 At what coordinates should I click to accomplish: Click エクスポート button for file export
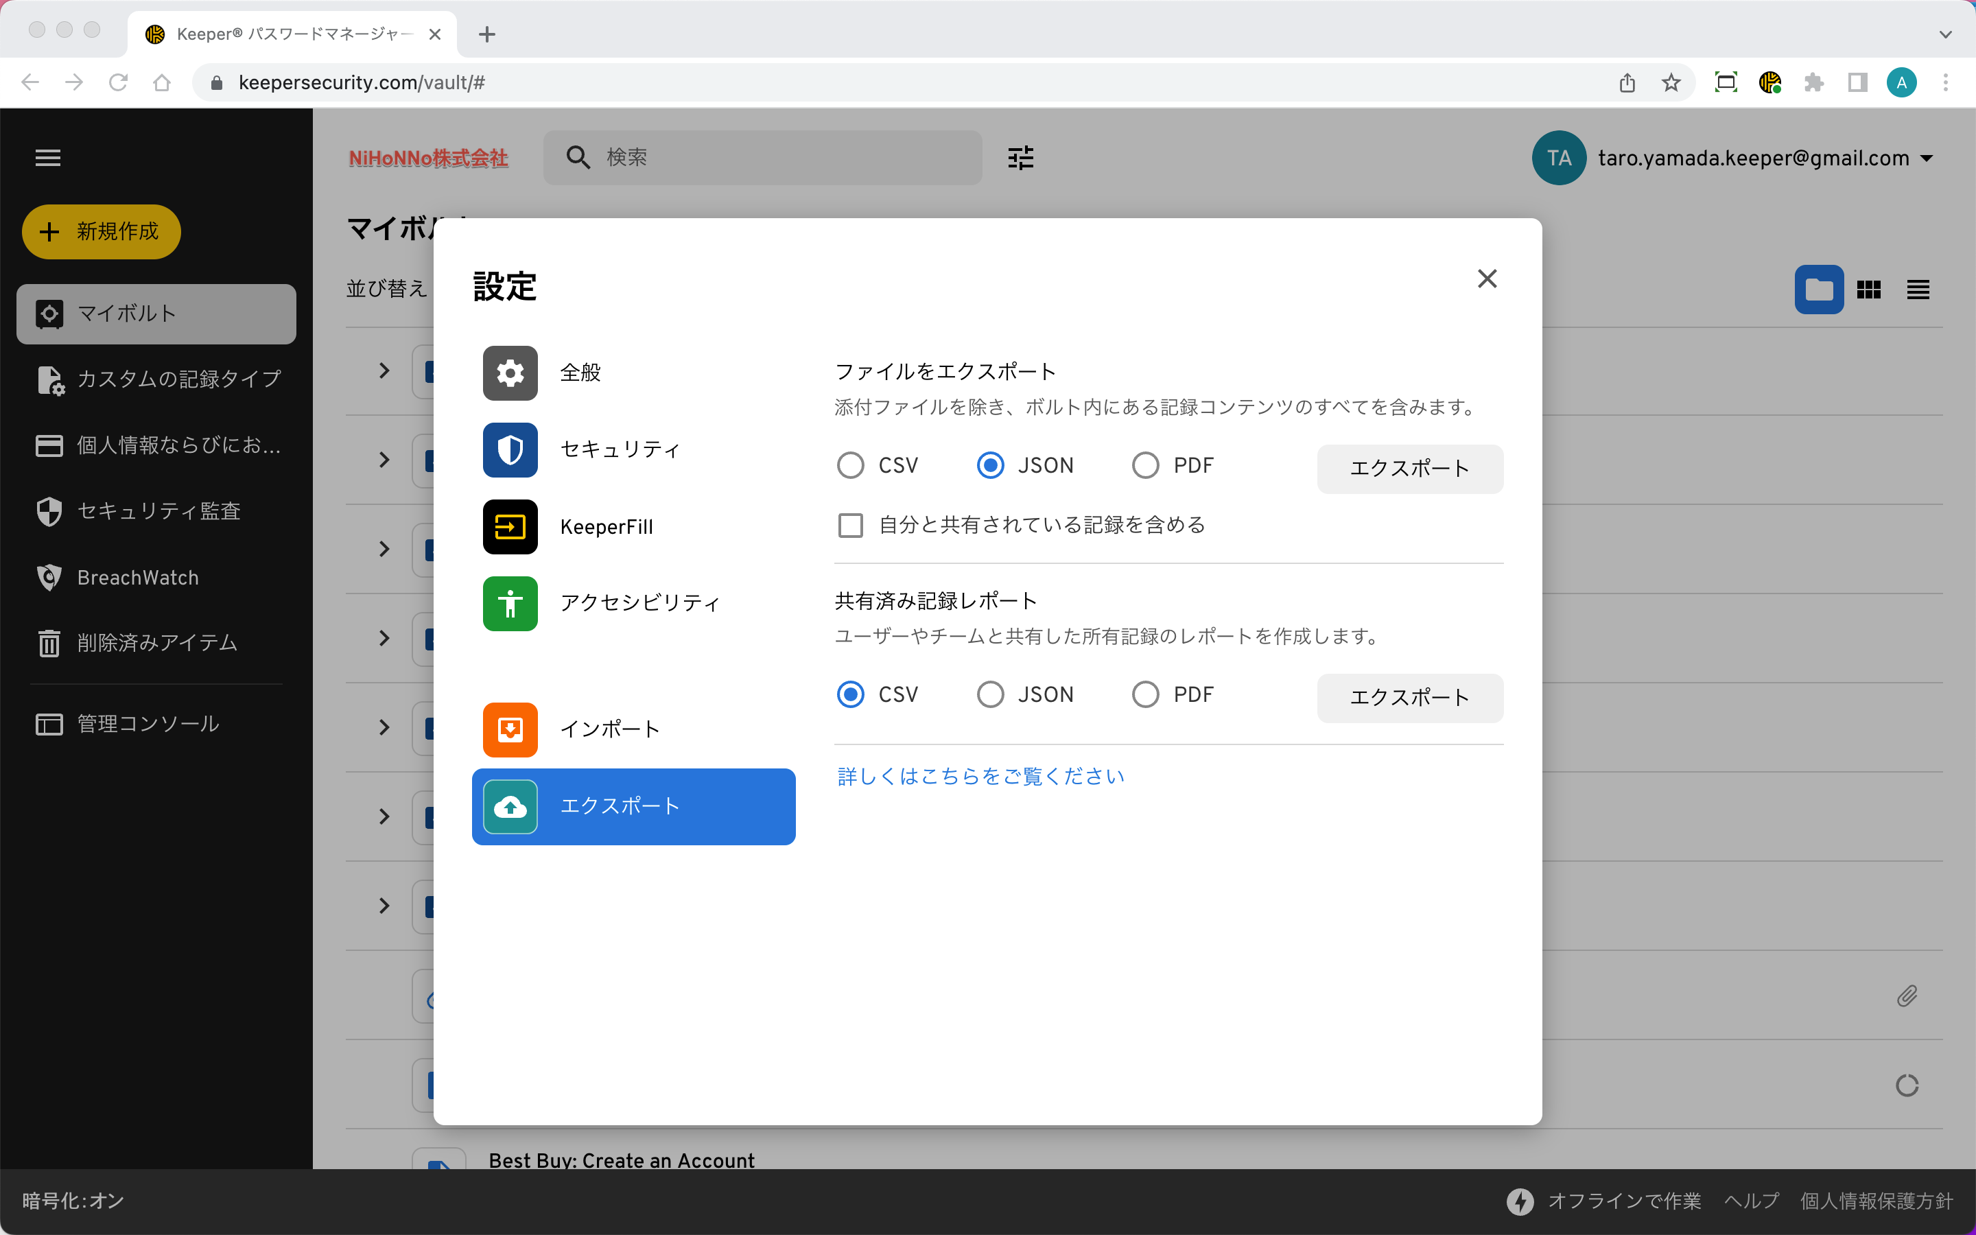point(1409,469)
